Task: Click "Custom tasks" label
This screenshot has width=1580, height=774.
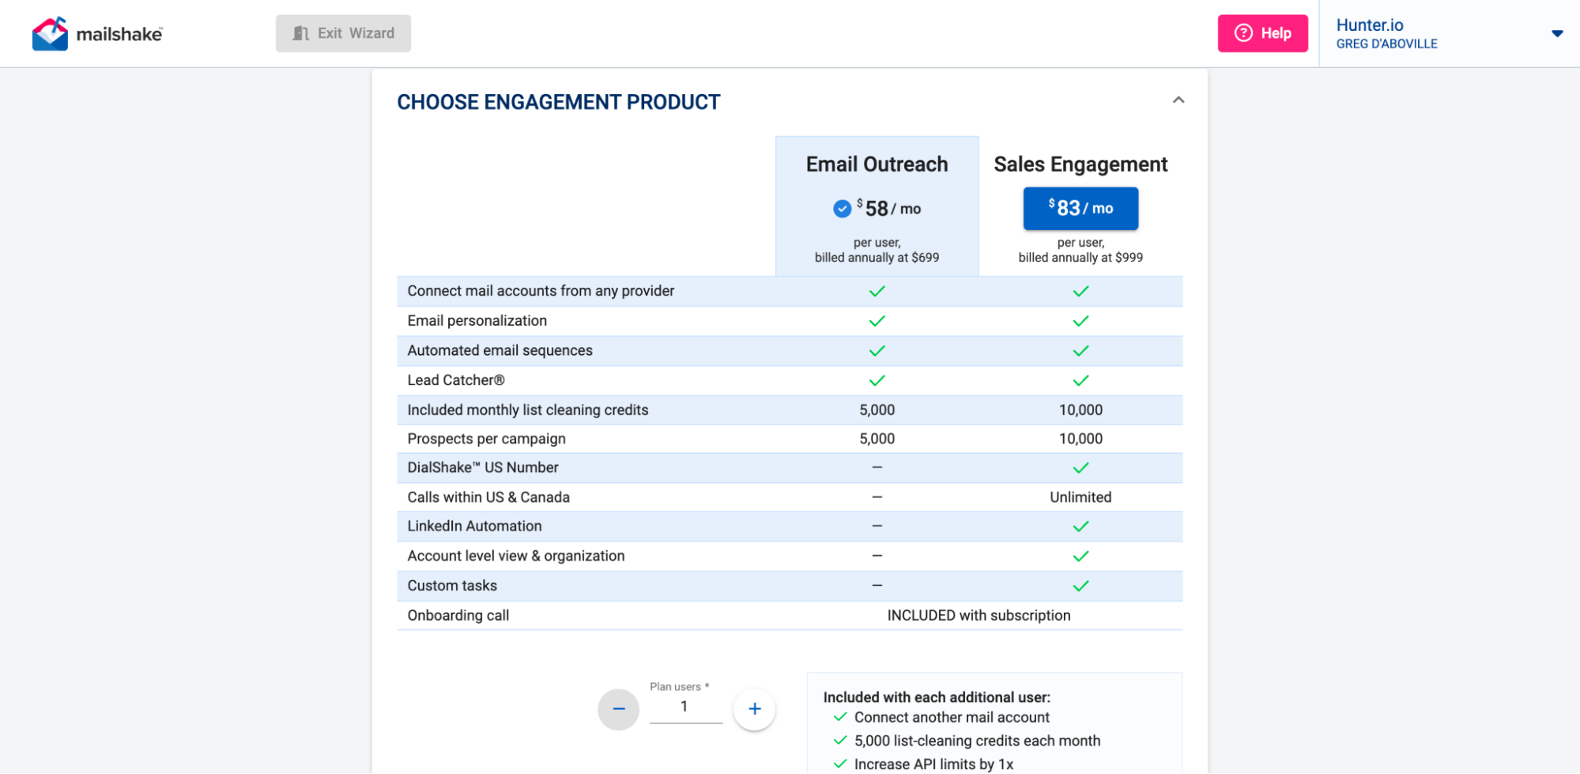Action: tap(452, 586)
